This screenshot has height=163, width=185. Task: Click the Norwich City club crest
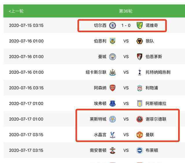coord(140,25)
